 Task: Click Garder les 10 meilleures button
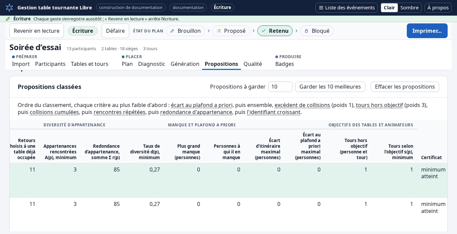(330, 87)
